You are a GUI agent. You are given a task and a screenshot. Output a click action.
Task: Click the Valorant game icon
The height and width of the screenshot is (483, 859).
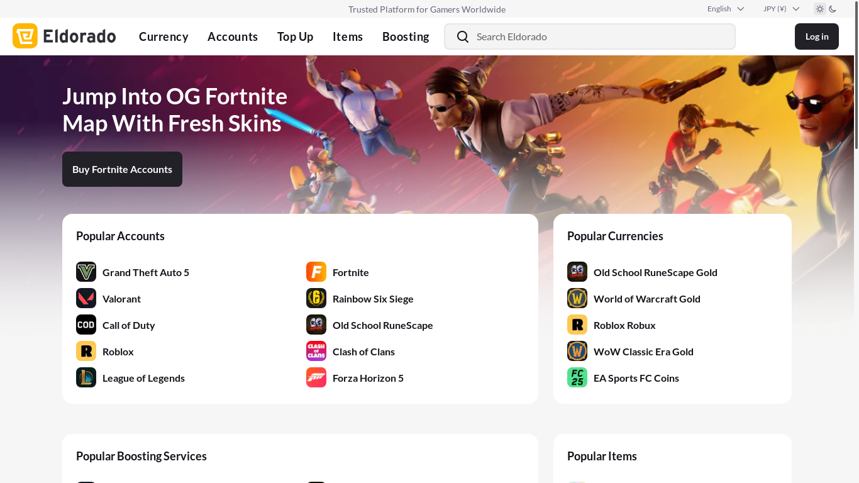[x=86, y=298]
